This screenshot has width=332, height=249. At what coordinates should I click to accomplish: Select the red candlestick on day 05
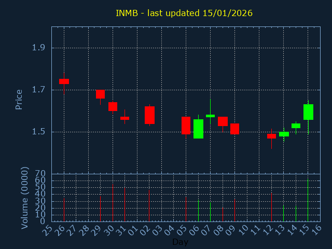coord(186,126)
